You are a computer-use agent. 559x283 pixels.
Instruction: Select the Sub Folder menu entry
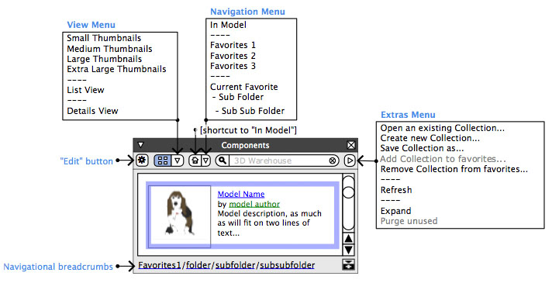(238, 97)
